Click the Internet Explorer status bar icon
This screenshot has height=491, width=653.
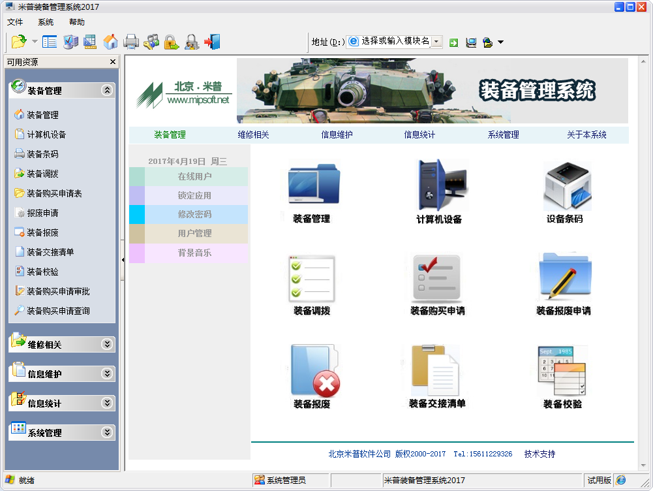pos(621,480)
